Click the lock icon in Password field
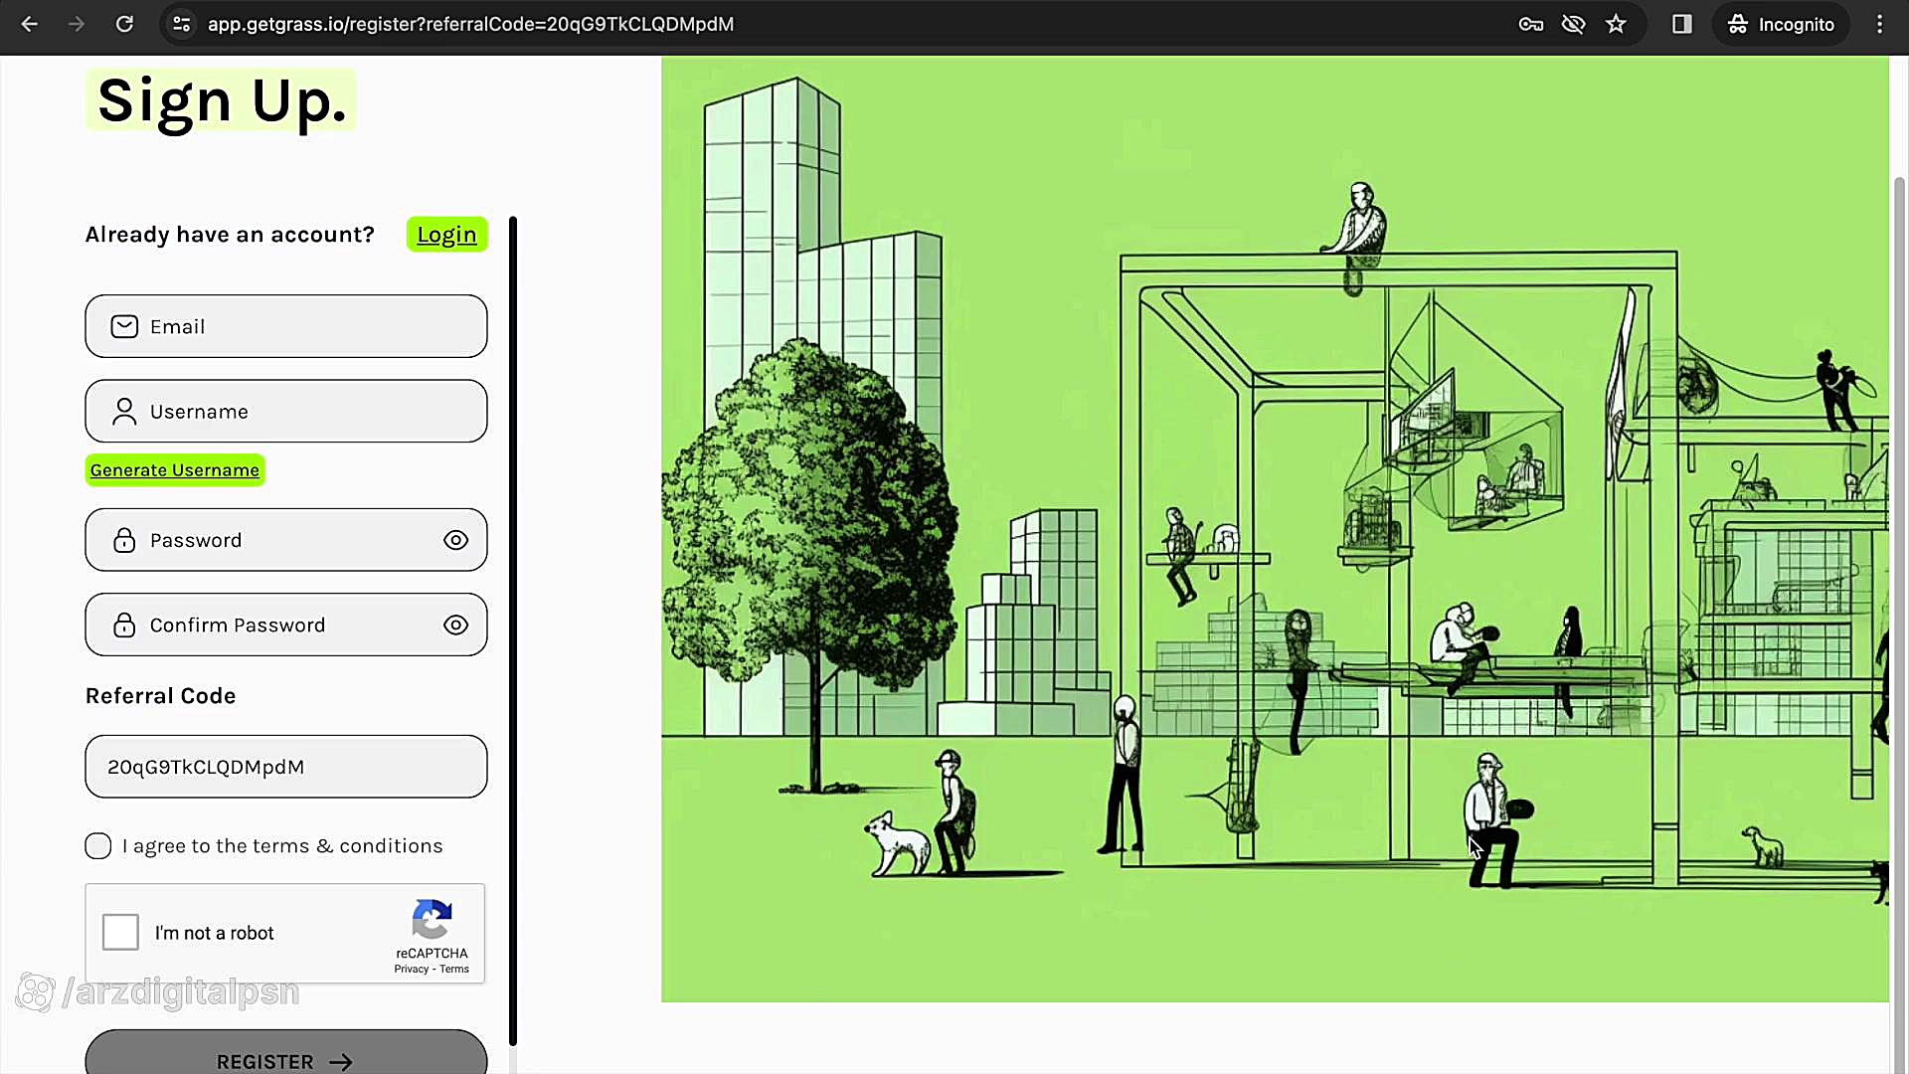 124,540
